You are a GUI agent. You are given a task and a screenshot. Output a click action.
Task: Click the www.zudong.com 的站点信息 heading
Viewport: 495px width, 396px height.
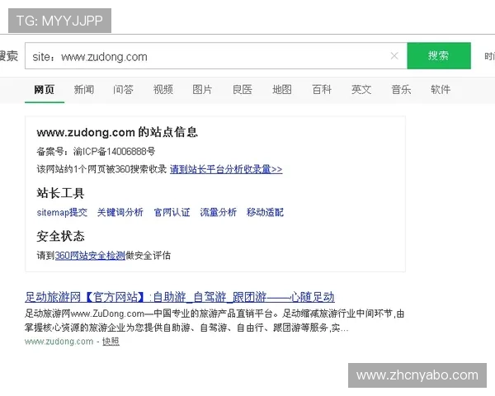[117, 132]
